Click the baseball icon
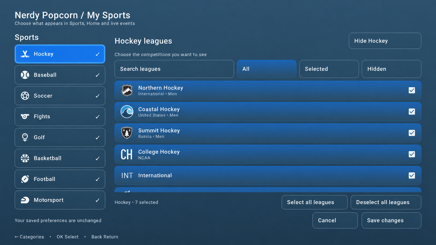 click(25, 75)
